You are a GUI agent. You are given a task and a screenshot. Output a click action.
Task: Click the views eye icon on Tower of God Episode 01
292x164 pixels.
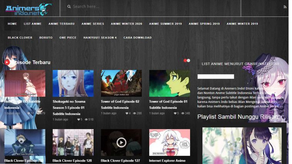click(183, 113)
